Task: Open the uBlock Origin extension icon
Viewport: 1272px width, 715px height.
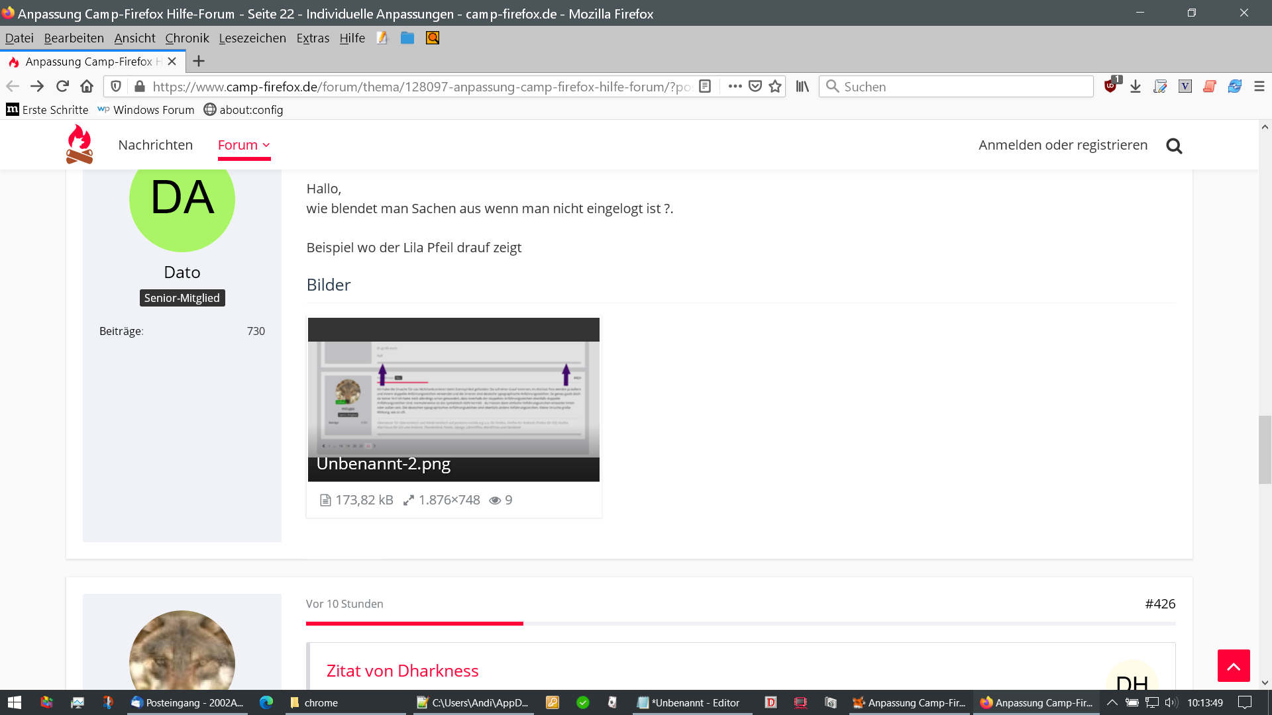Action: pos(1111,86)
